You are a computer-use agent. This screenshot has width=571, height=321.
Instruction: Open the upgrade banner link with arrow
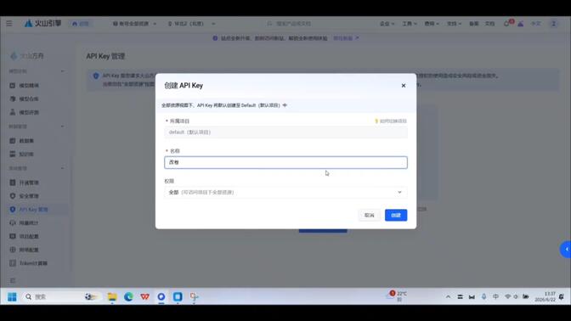tap(346, 38)
